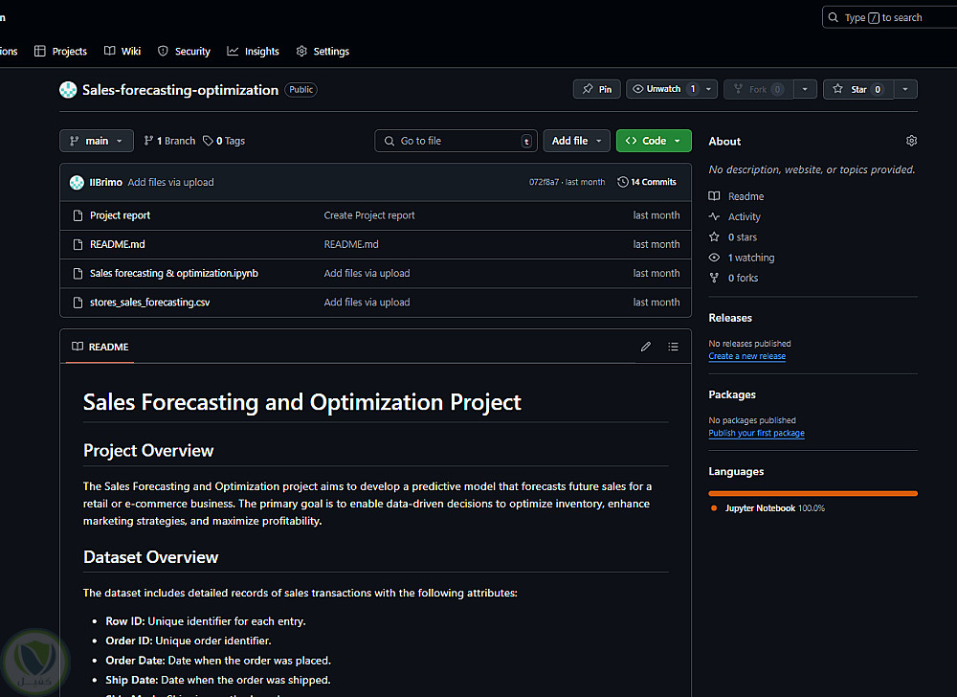Click the About section gear icon
Viewport: 957px width, 697px height.
tap(911, 141)
